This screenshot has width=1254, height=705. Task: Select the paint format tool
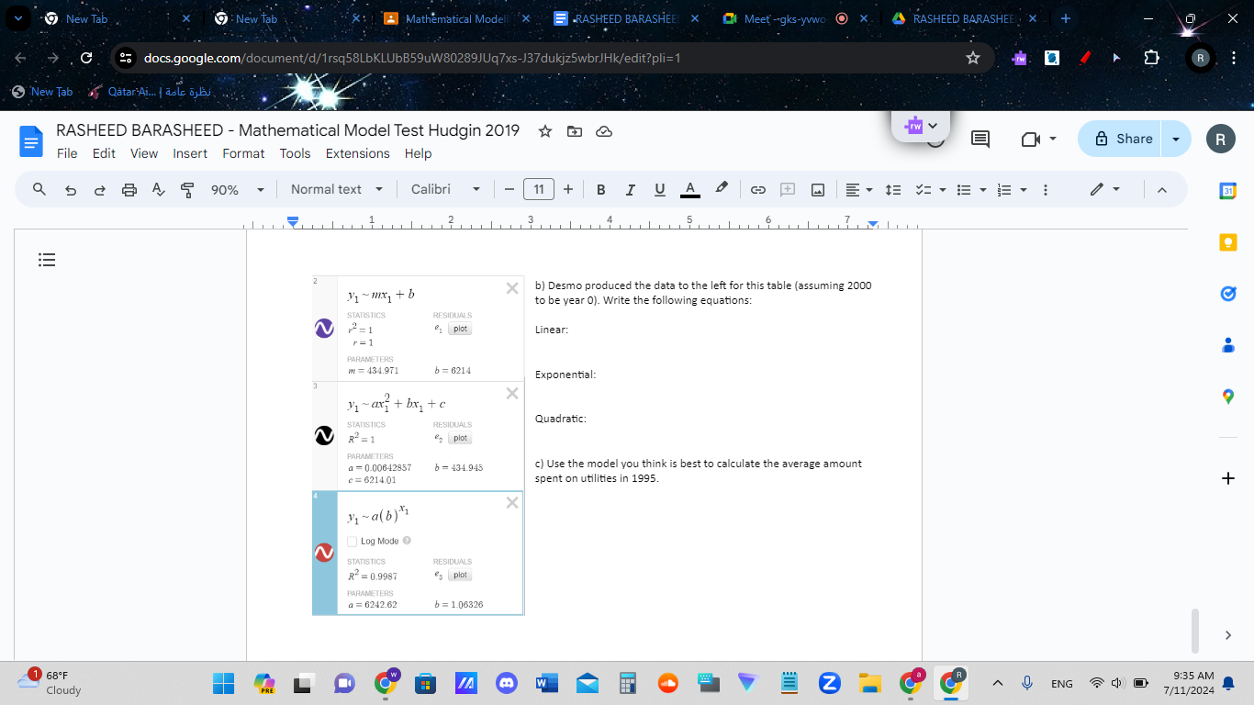coord(186,189)
